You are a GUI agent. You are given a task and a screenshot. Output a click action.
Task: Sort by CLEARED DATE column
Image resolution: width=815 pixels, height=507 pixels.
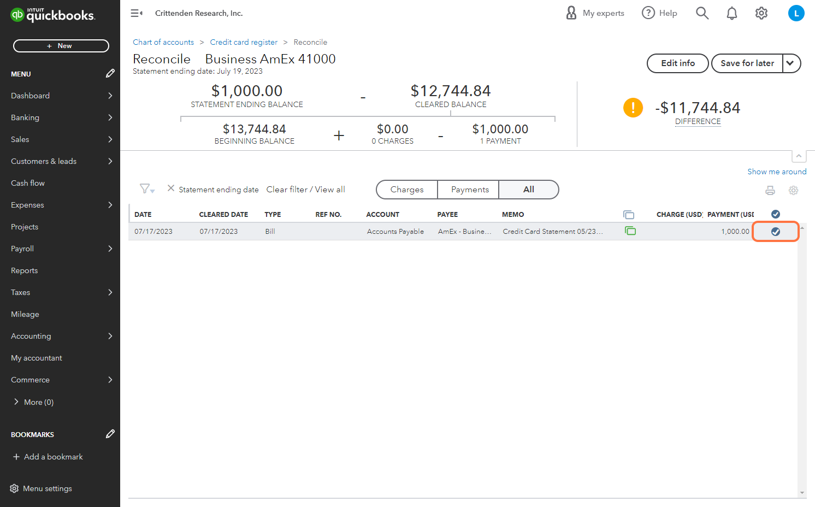pos(223,215)
